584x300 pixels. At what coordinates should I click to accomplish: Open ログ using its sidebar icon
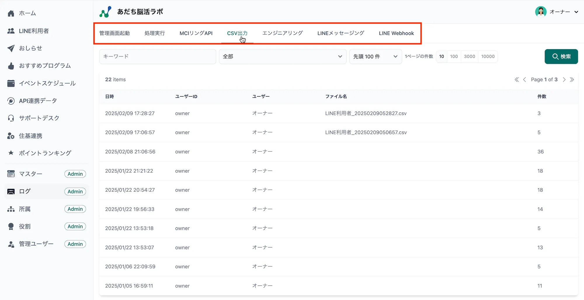coord(11,191)
